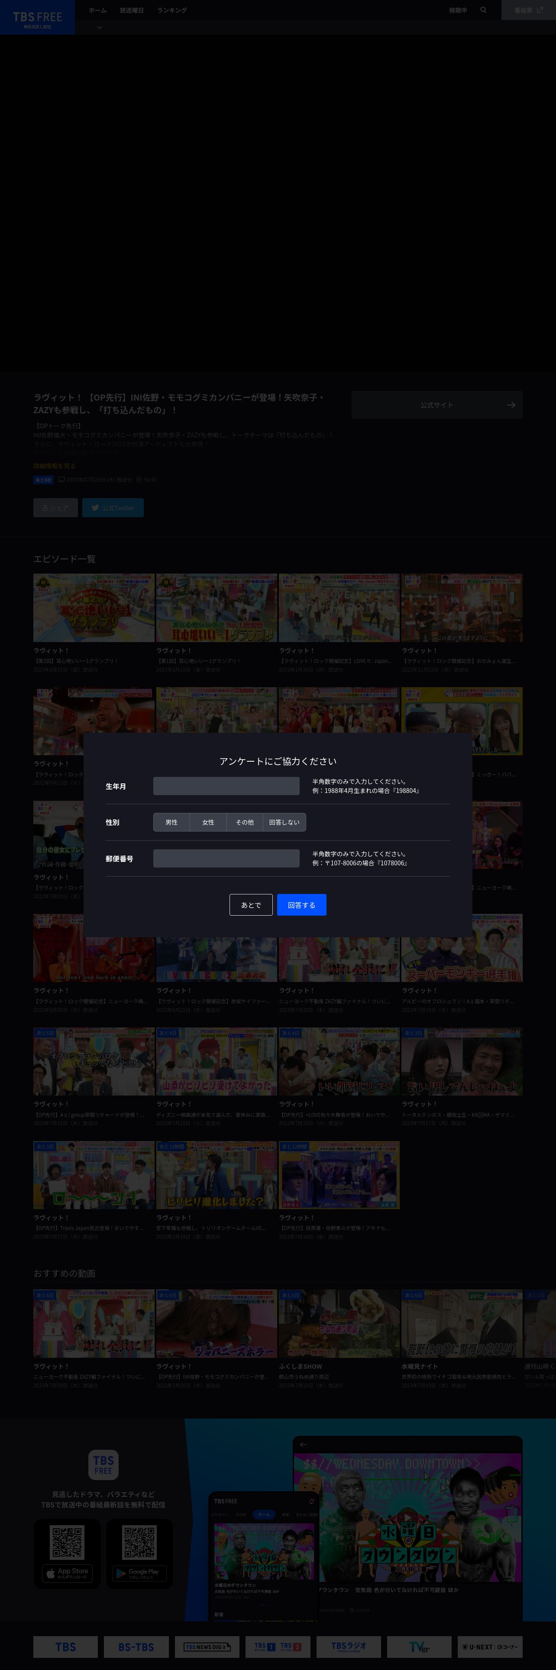Viewport: 556px width, 1670px height.
Task: Open the 言い訳してんじゃねぇよ episode thumbnail
Action: (462, 1061)
